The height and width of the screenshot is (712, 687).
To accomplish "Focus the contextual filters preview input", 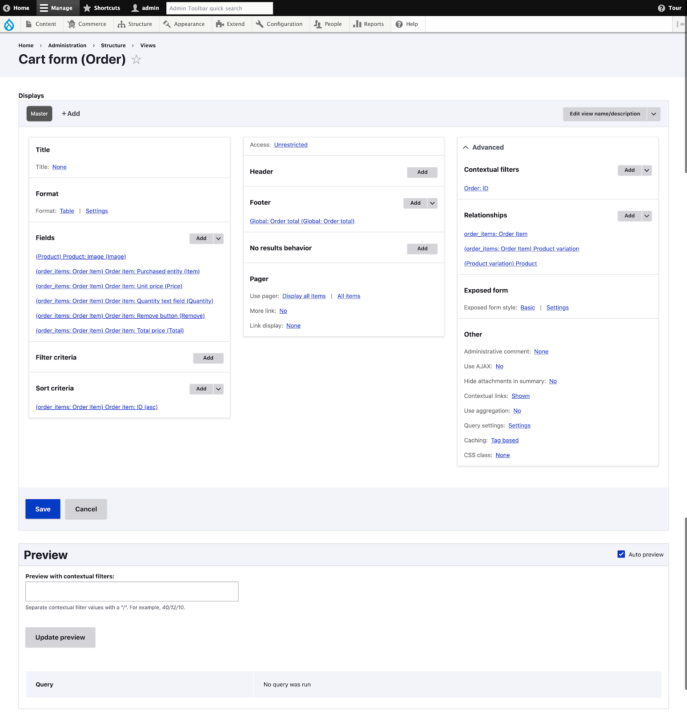I will tap(132, 591).
